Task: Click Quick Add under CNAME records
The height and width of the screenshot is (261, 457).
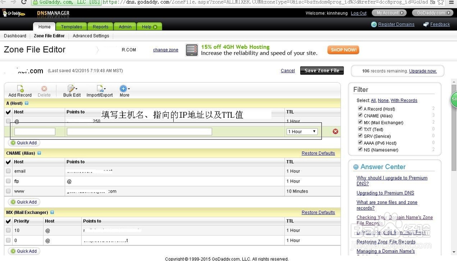Action: pos(24,202)
